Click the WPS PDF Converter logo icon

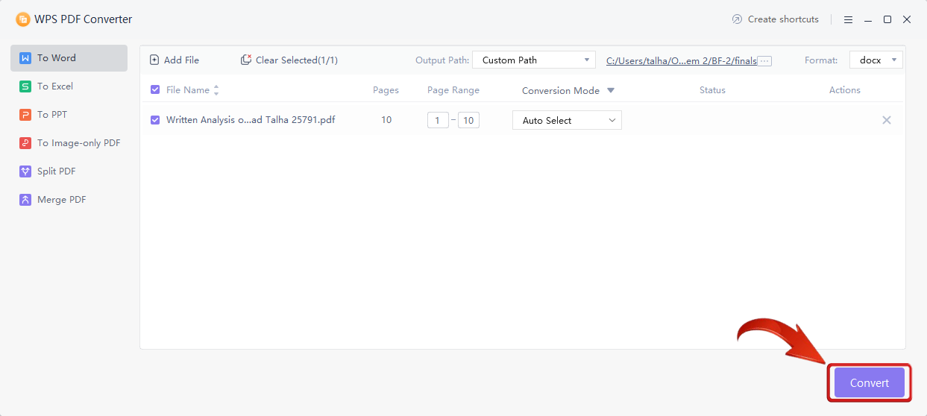coord(23,19)
